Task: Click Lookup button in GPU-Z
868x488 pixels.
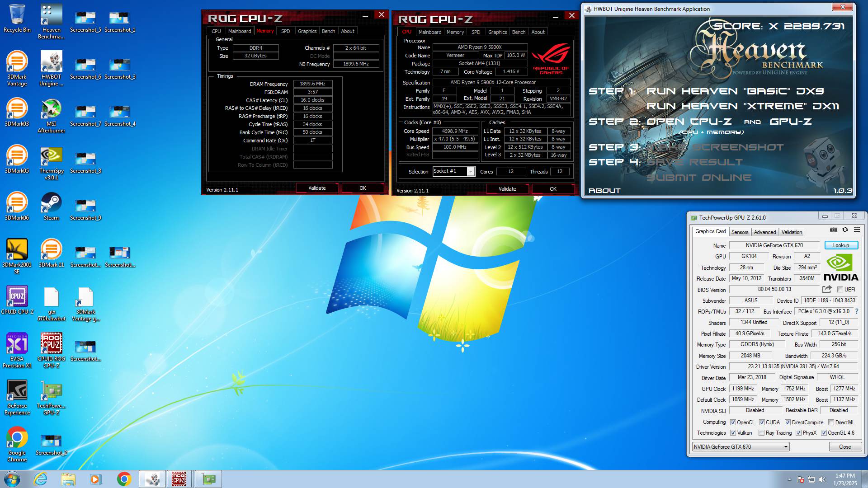Action: (x=841, y=245)
